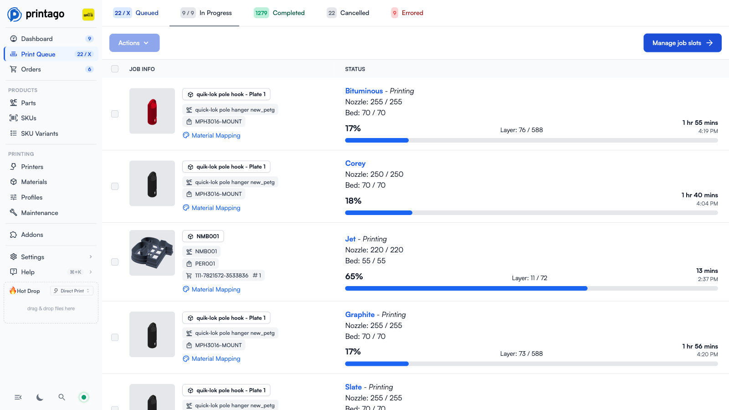The width and height of the screenshot is (729, 410).
Task: Click the Hot Drop flame icon
Action: [x=13, y=291]
